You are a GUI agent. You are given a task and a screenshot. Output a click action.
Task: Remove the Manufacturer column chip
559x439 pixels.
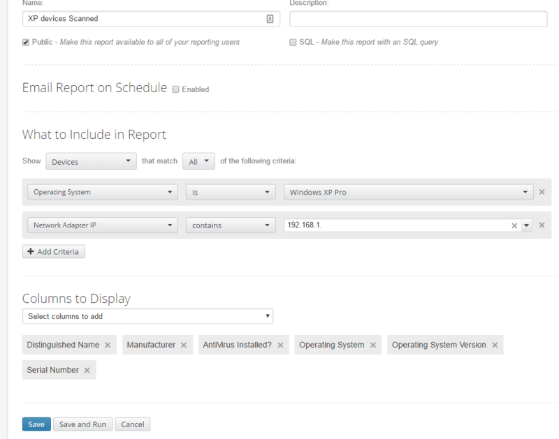pyautogui.click(x=183, y=344)
